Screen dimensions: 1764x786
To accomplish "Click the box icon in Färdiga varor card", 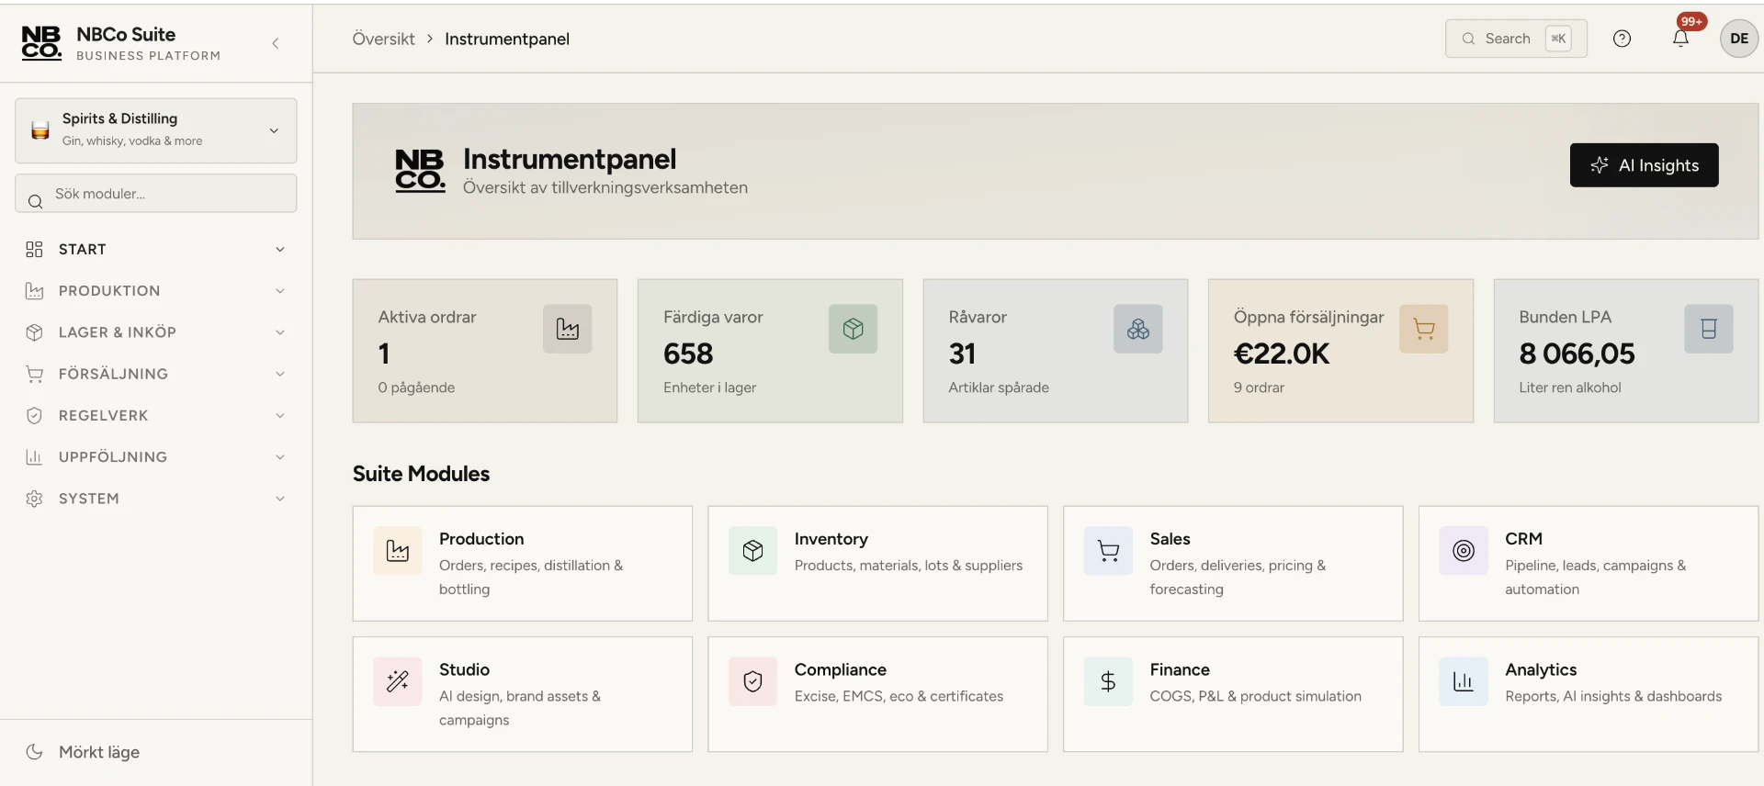I will tap(853, 329).
